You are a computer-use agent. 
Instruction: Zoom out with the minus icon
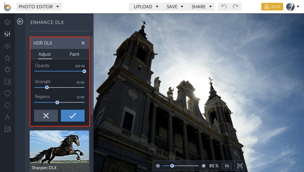158,166
